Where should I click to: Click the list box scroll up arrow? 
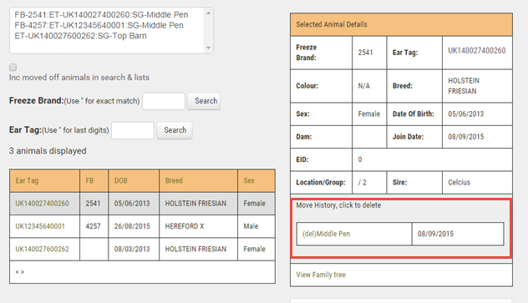point(208,13)
